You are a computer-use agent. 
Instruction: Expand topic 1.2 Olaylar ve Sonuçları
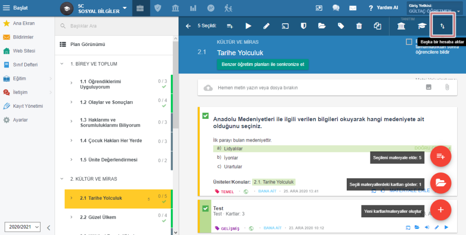coord(71,102)
